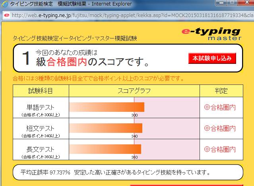Click the 安定した高い正確さ comment text
Screen dimensions: 254x186
point(142,173)
